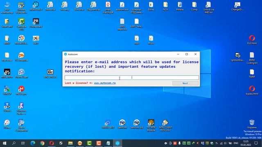Select the Xperia Companion desktop icon
The width and height of the screenshot is (262, 147).
click(21, 125)
